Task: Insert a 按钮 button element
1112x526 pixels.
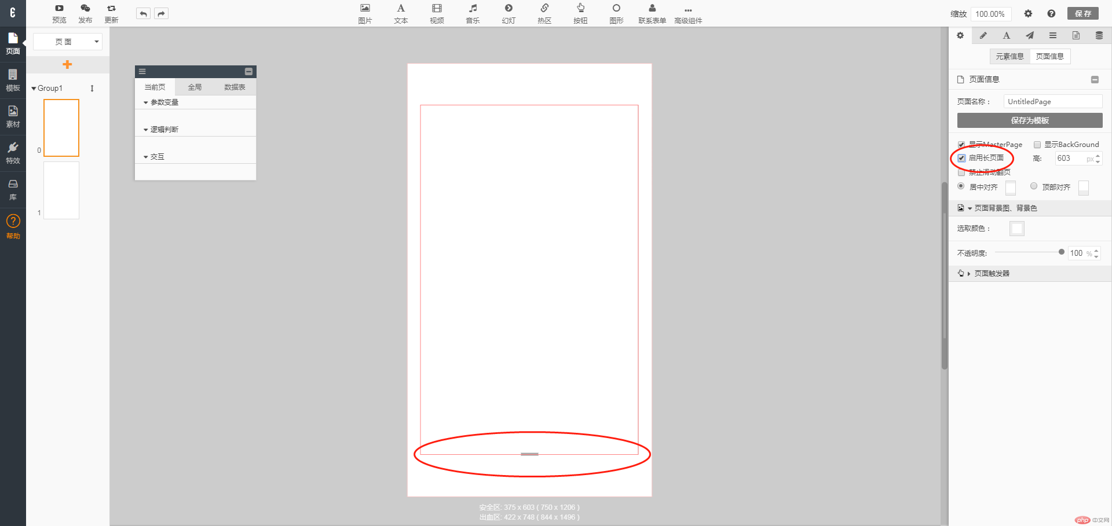Action: [x=580, y=13]
